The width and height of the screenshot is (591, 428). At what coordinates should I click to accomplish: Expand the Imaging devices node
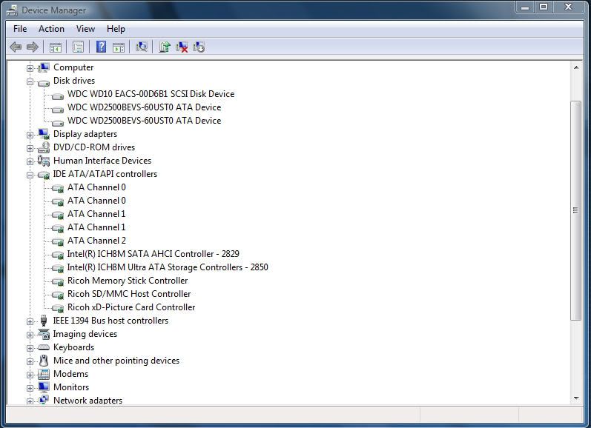pos(30,335)
